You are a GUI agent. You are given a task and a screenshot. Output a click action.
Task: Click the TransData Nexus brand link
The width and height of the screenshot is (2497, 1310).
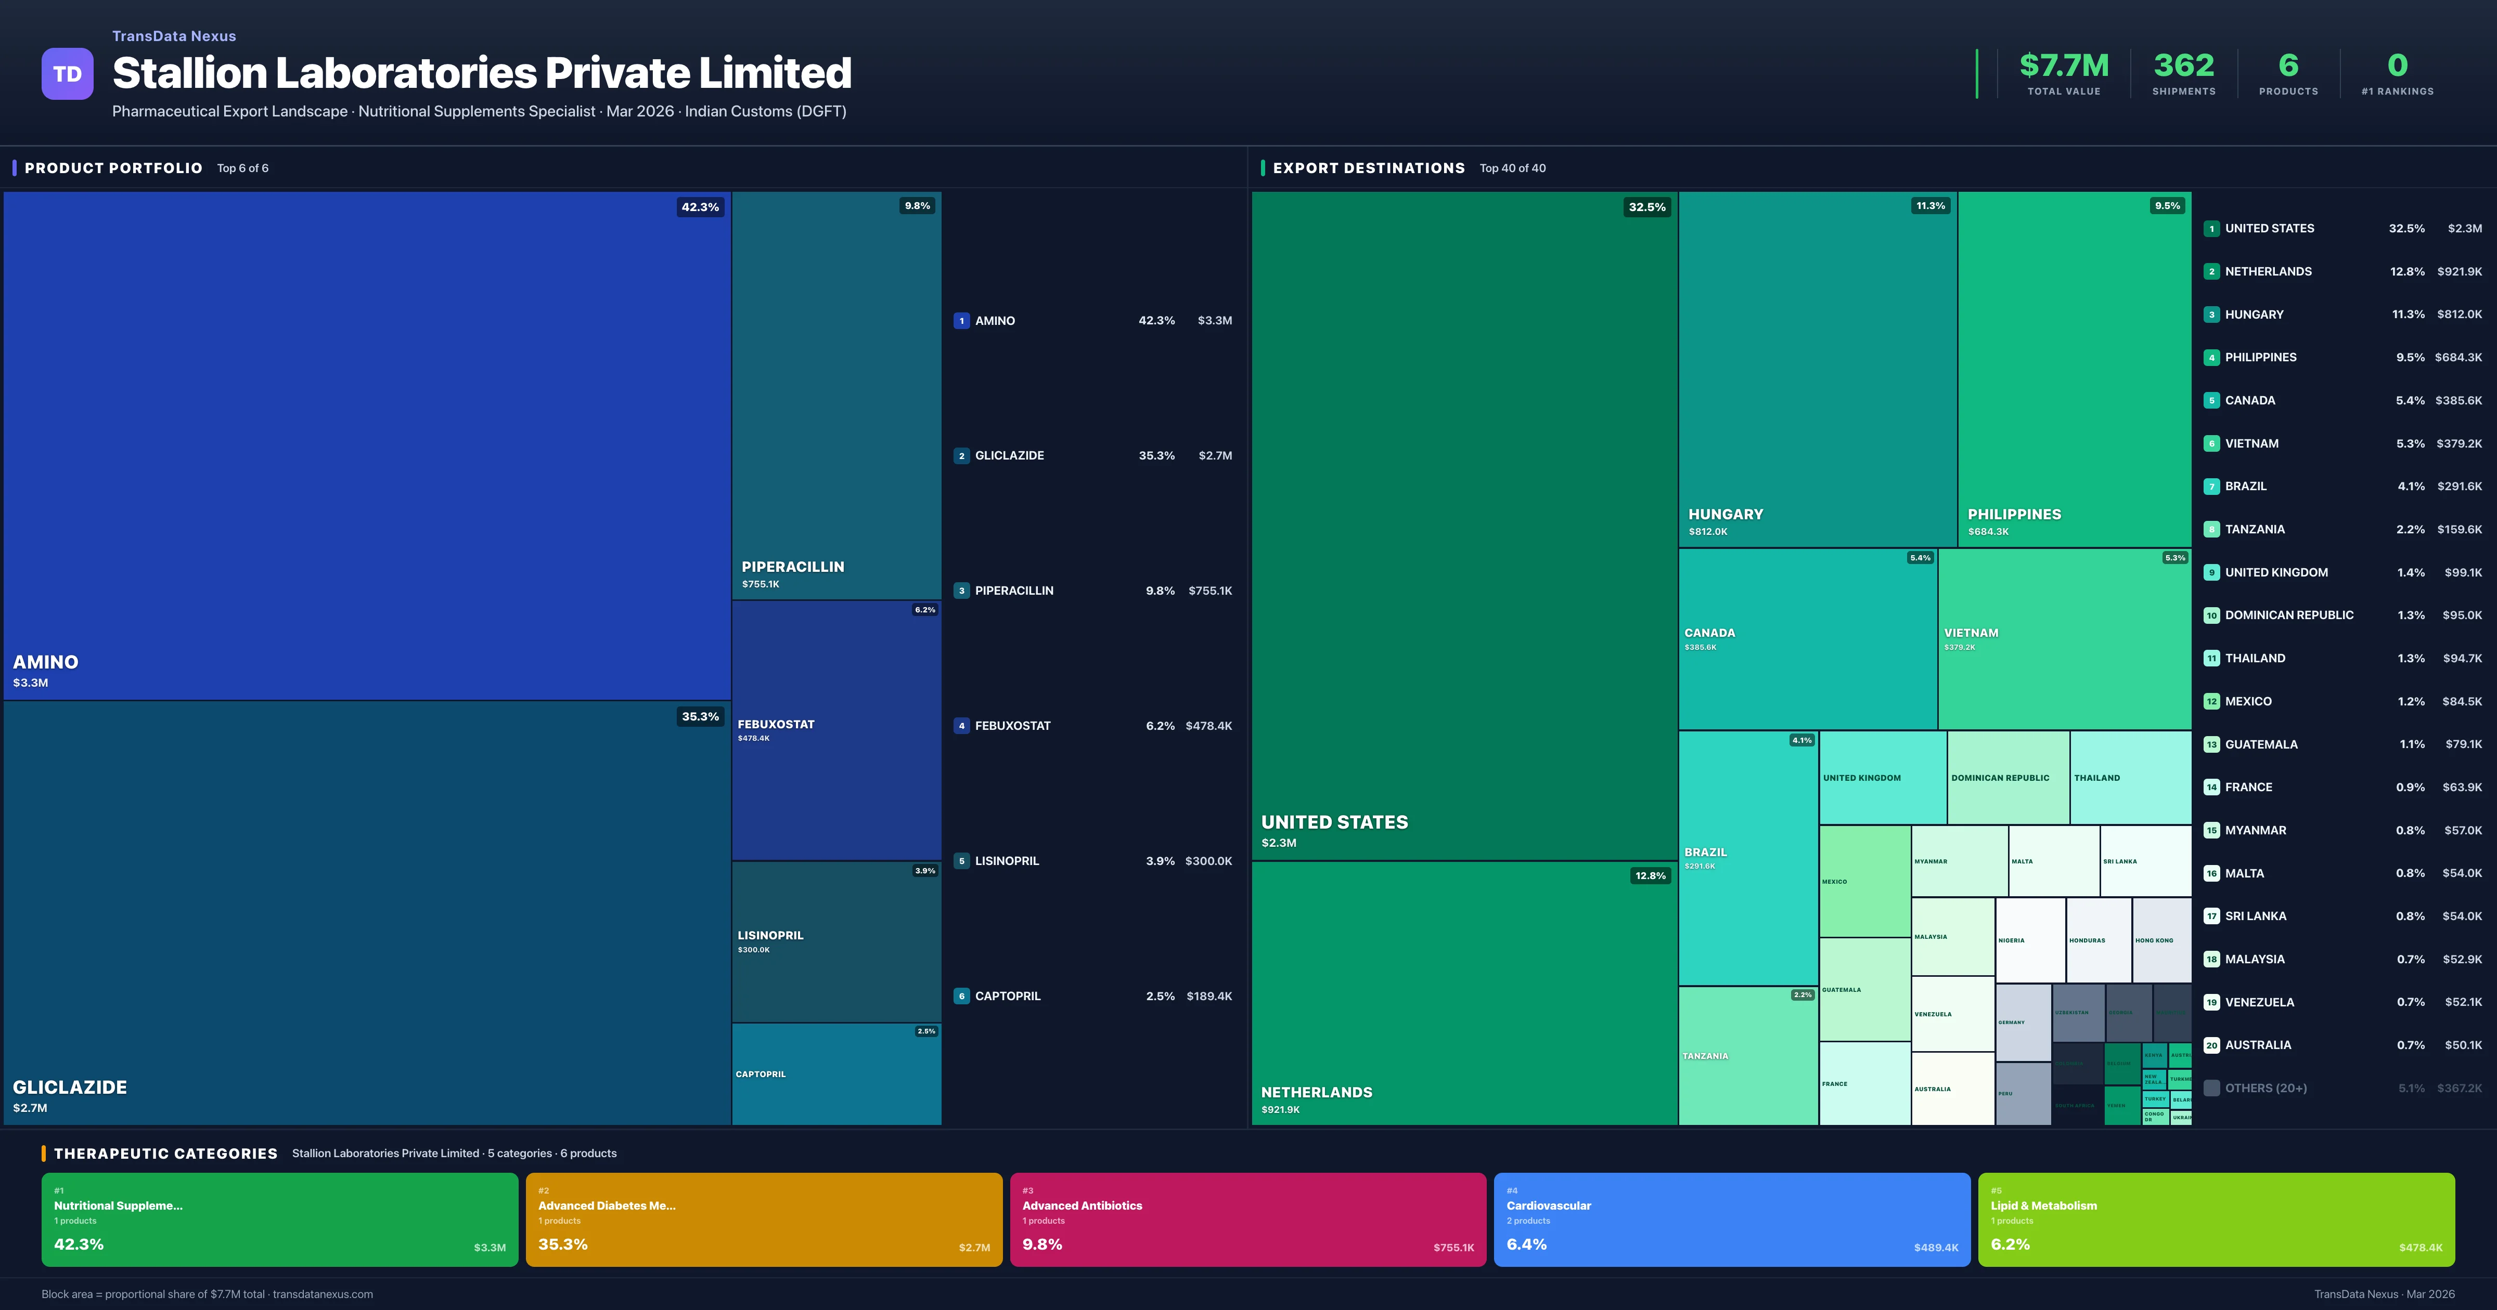(x=174, y=36)
